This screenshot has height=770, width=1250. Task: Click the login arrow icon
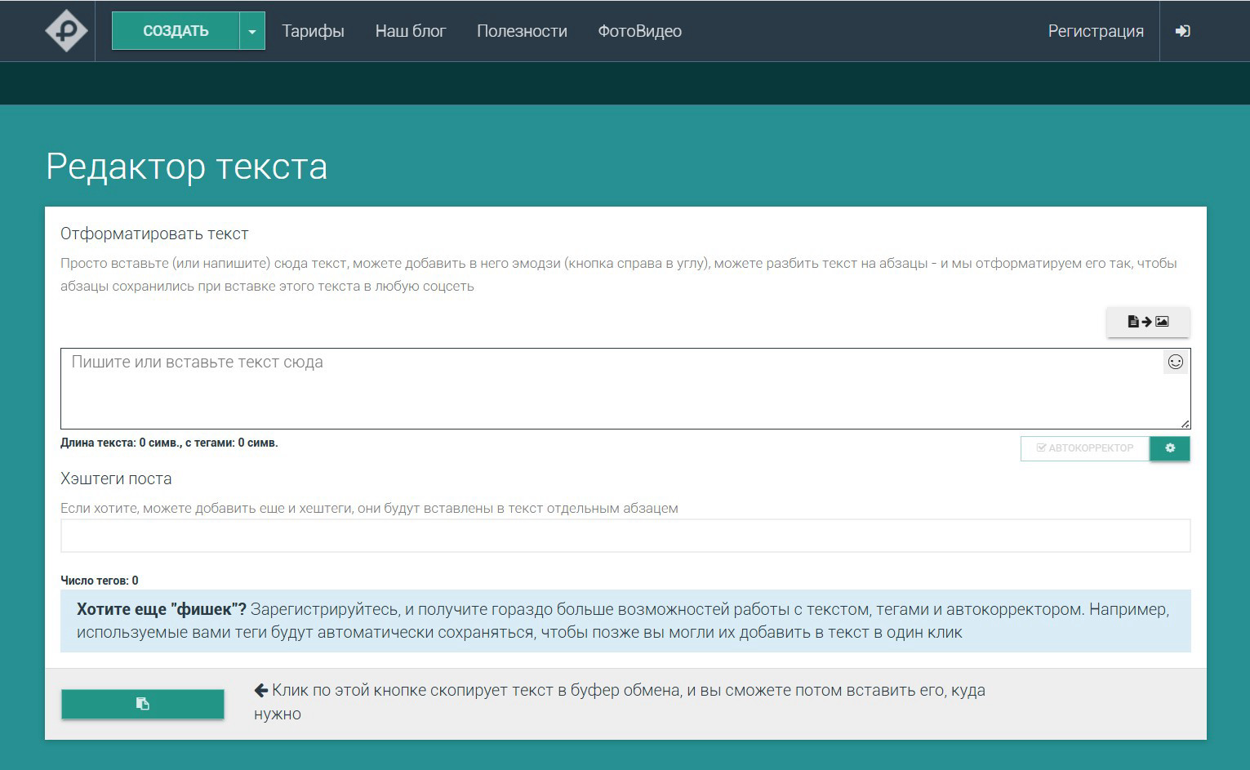point(1182,30)
